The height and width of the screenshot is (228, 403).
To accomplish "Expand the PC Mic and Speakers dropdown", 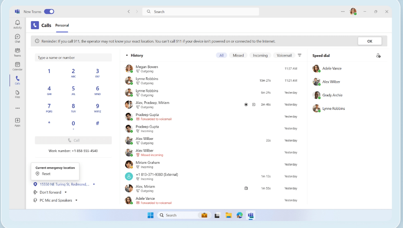I will (76, 200).
